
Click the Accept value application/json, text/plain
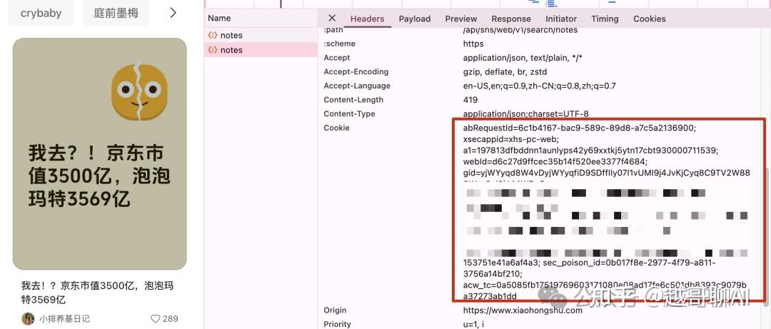coord(523,58)
